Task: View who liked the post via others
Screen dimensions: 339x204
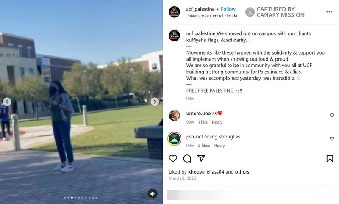Action: pyautogui.click(x=242, y=172)
